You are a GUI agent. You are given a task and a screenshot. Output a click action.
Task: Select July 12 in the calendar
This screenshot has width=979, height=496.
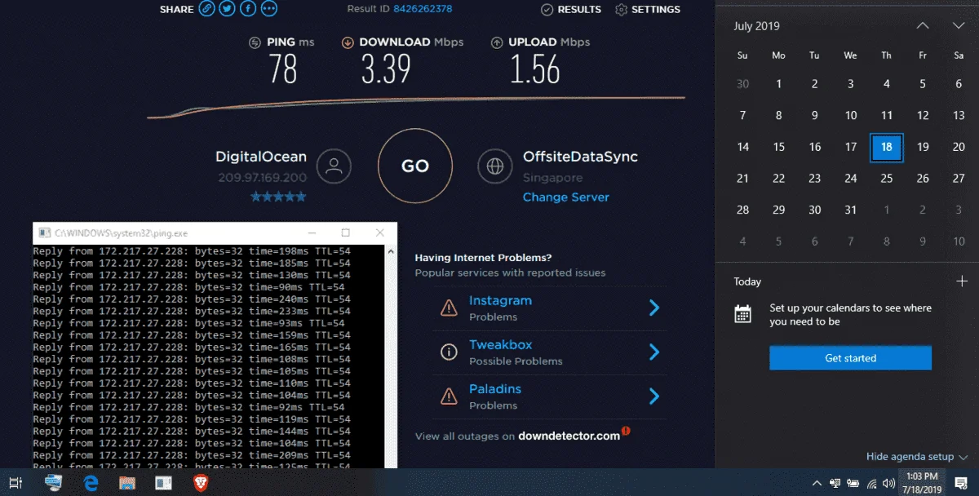click(923, 116)
